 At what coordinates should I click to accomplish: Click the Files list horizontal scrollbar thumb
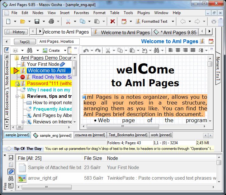pos(47,187)
